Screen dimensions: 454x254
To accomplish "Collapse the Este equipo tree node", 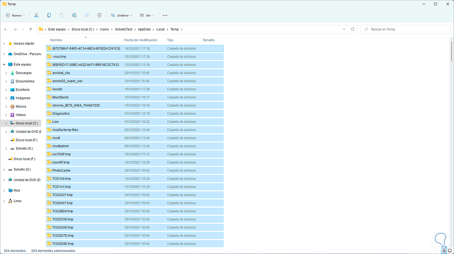I will tap(4, 65).
